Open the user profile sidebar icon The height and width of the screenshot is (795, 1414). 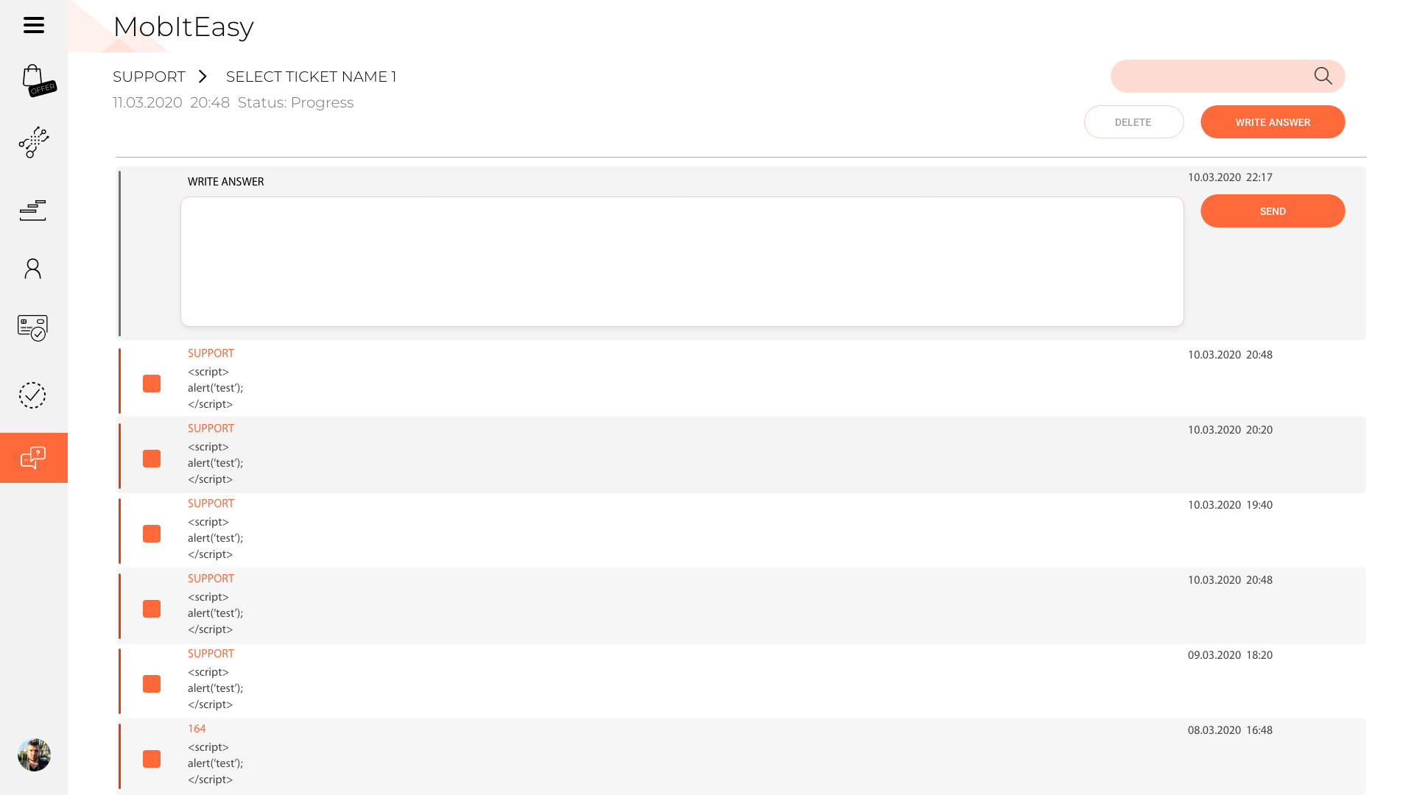[x=33, y=269]
